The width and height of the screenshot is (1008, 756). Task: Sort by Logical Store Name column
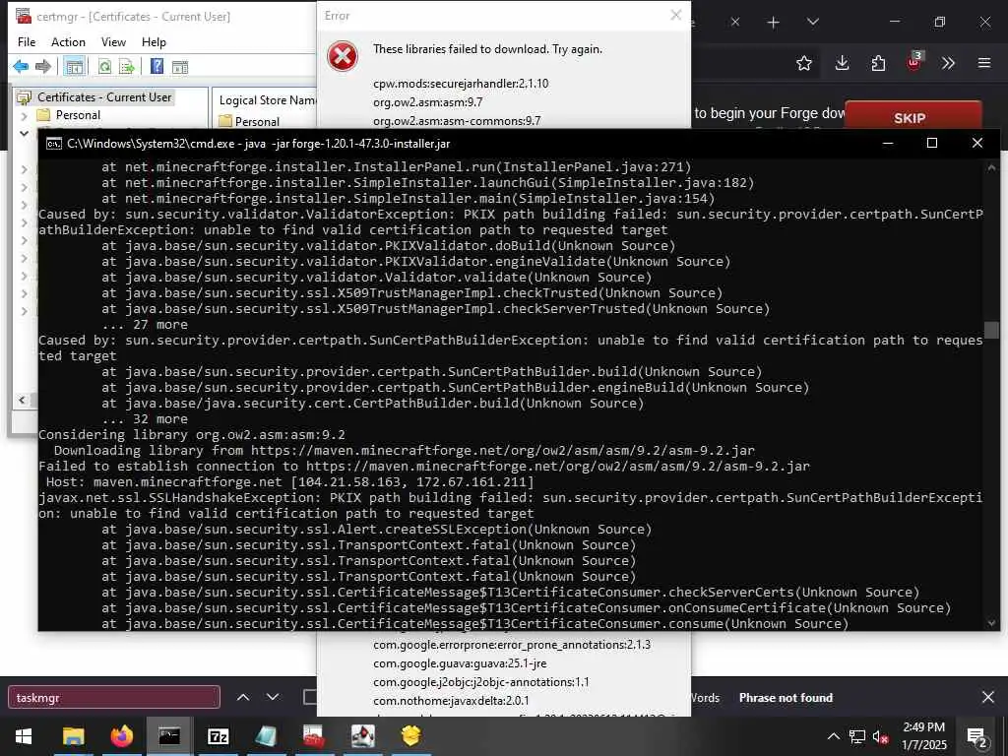click(x=266, y=100)
